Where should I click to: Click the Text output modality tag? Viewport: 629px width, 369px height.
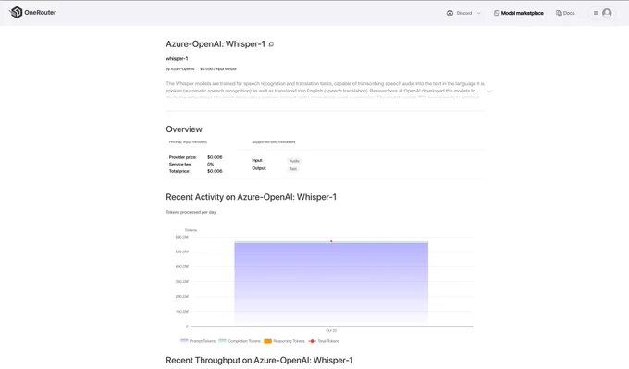click(x=293, y=169)
